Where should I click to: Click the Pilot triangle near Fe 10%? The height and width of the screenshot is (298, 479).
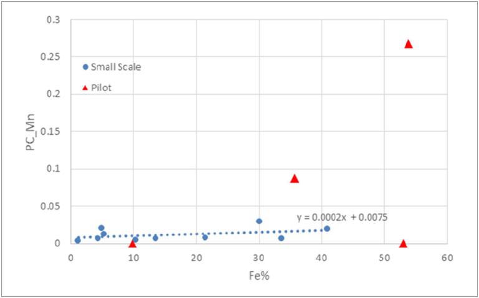[132, 243]
